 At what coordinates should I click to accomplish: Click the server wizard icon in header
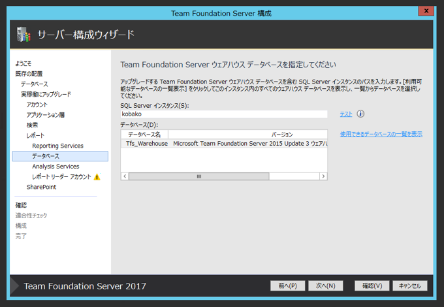[24, 35]
